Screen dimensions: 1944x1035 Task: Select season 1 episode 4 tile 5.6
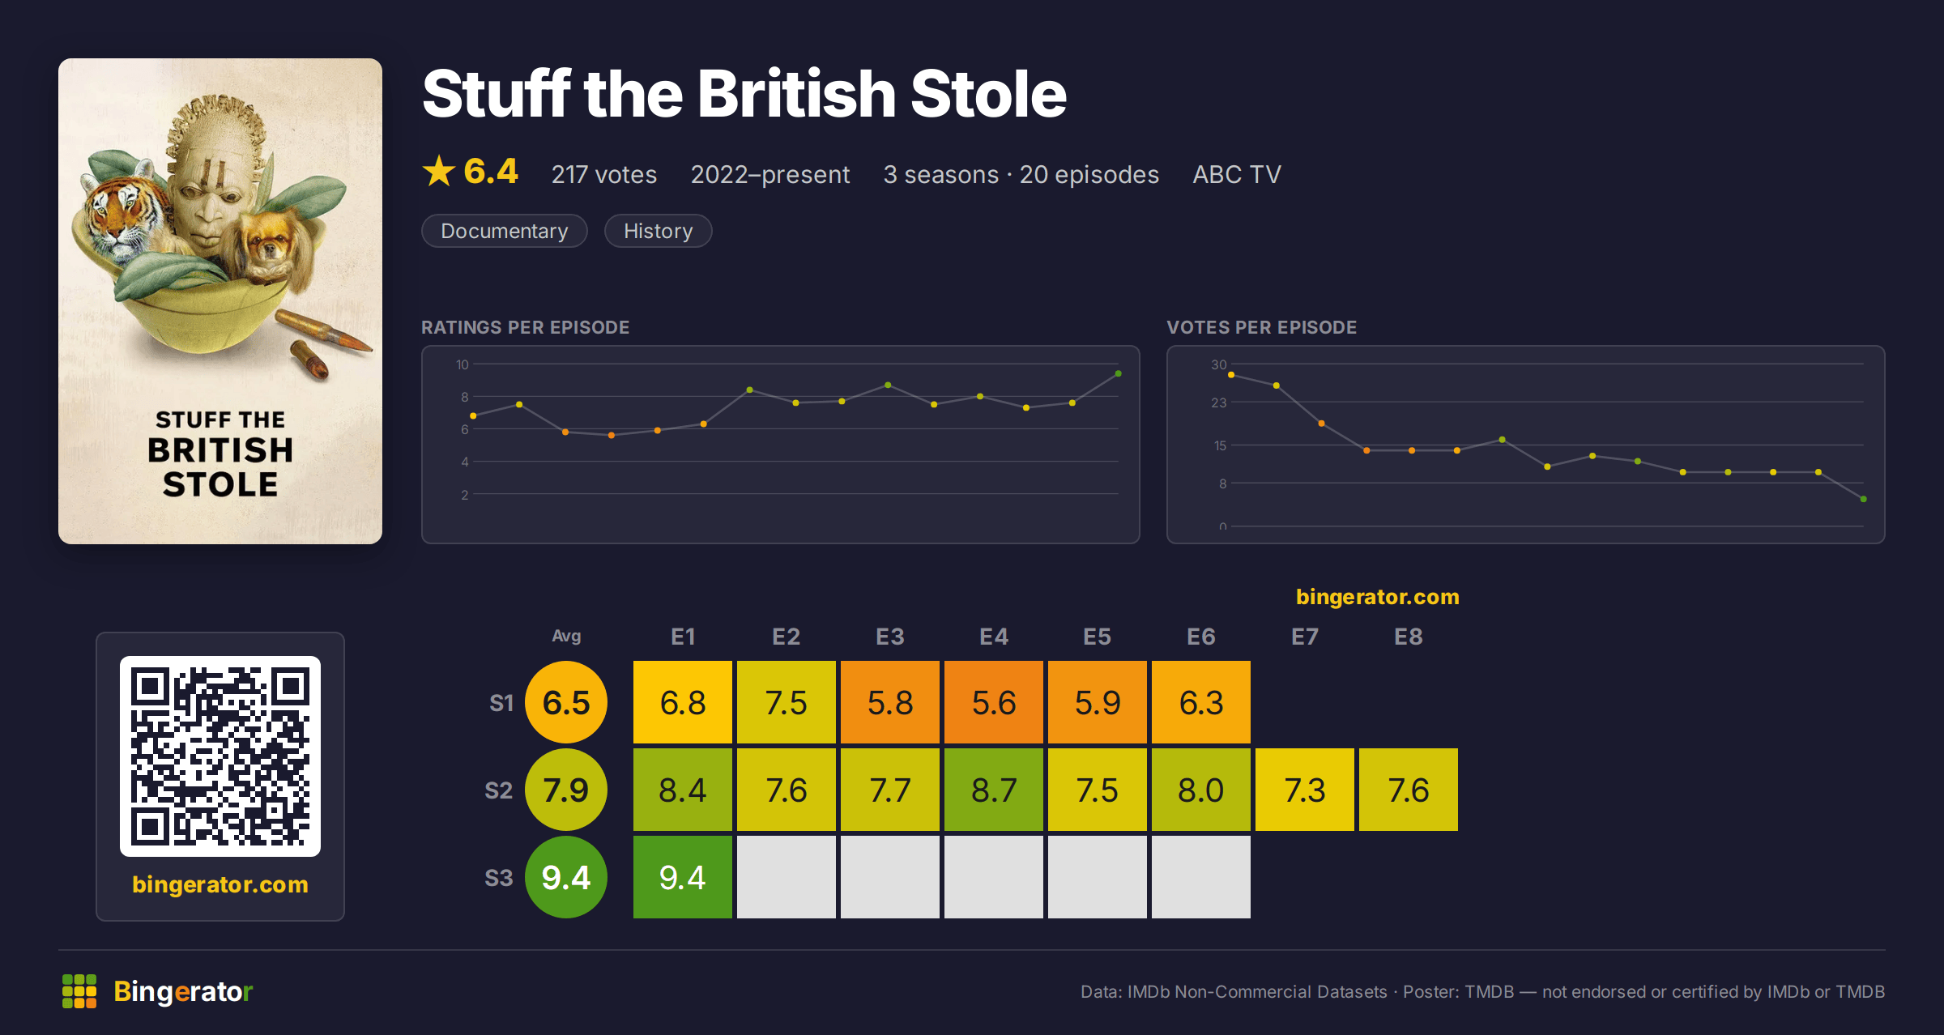pyautogui.click(x=994, y=702)
